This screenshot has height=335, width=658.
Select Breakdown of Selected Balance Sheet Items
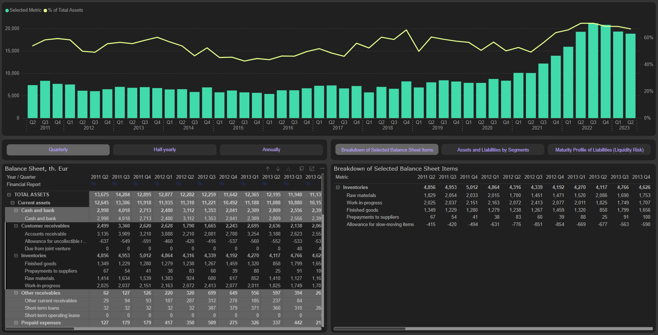pos(387,150)
